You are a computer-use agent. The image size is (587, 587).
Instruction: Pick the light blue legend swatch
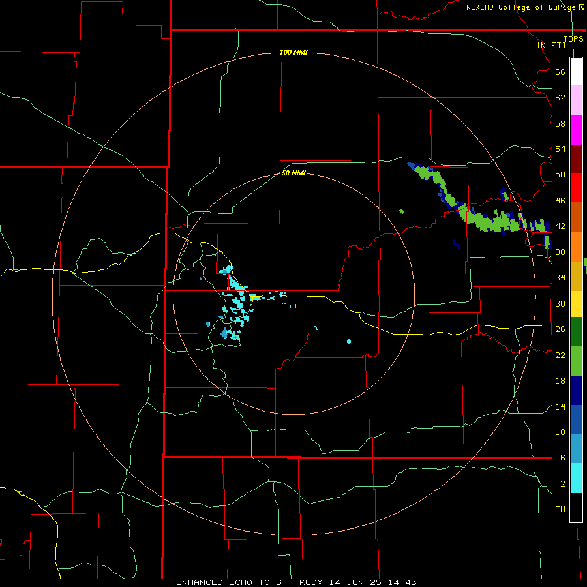click(x=576, y=449)
